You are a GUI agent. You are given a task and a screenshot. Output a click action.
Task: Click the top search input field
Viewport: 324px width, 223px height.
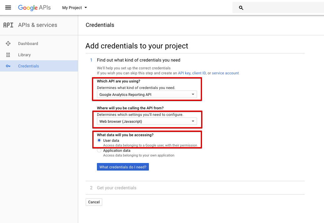pyautogui.click(x=278, y=7)
